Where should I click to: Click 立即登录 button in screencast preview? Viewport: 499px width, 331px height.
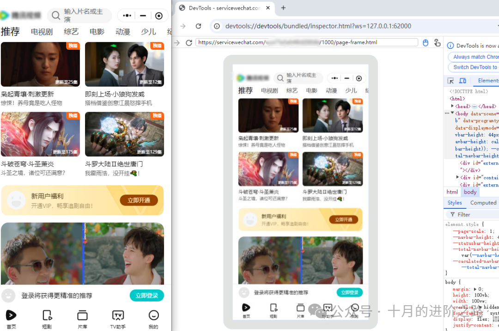pos(349,292)
